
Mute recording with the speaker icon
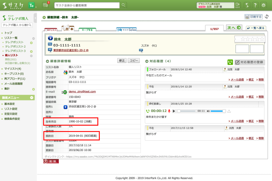(208, 111)
